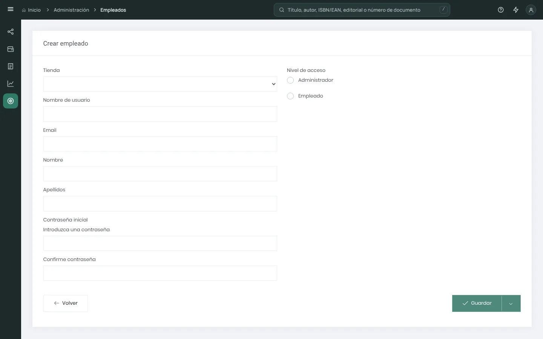Click the Empleados breadcrumb
Viewport: 543px width, 339px height.
(113, 10)
